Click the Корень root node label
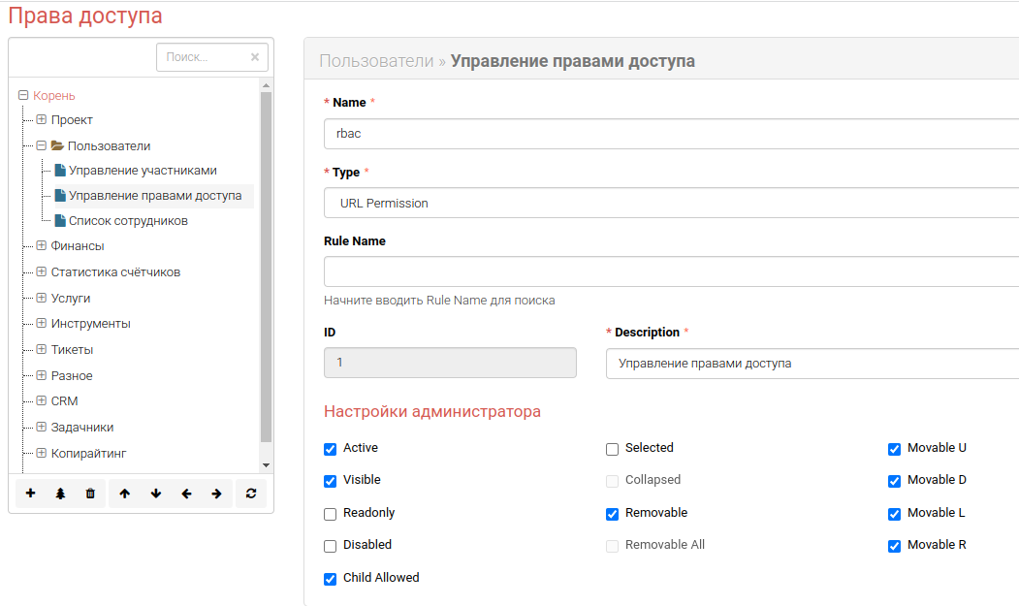The image size is (1019, 606). point(53,96)
